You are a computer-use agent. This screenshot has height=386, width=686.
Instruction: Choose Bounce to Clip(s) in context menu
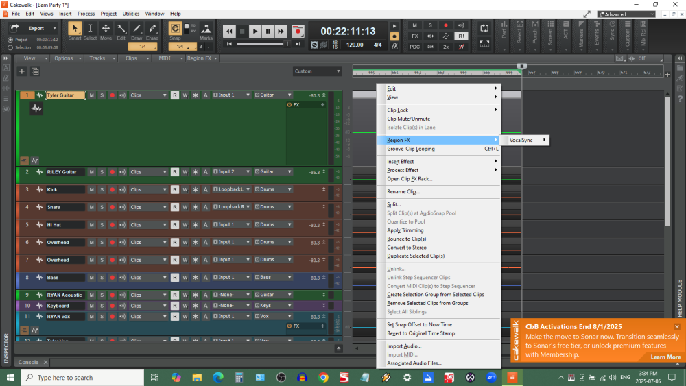pyautogui.click(x=438, y=239)
